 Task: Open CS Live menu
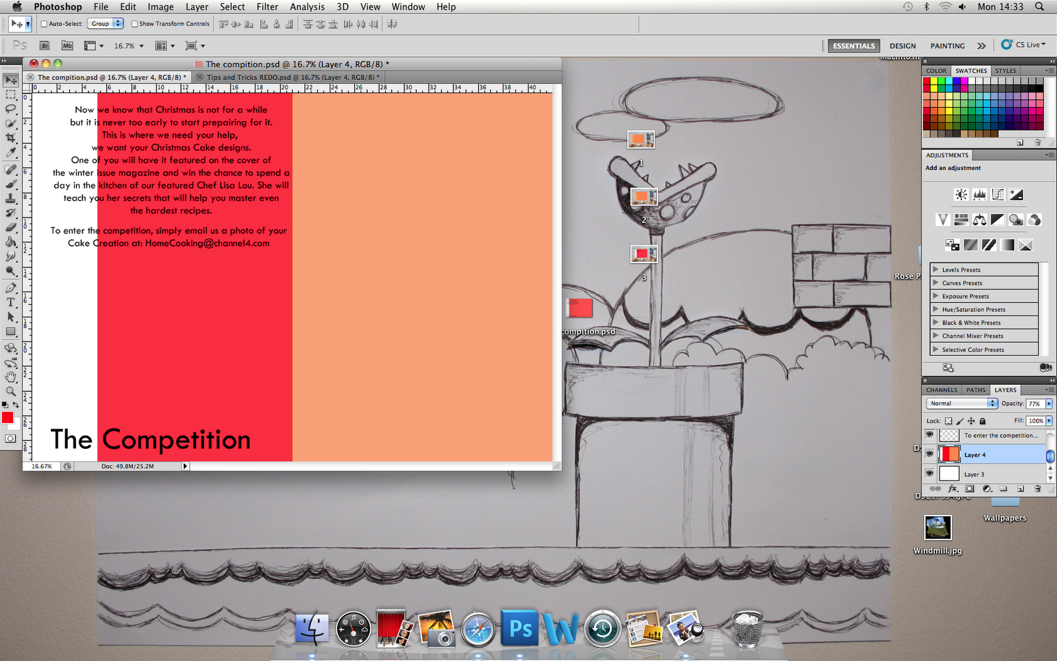click(x=1024, y=45)
